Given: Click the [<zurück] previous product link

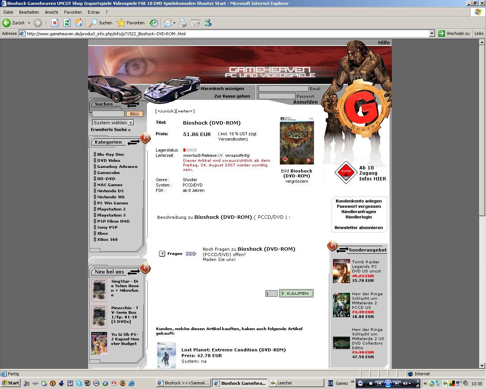Looking at the screenshot, I should tap(166, 111).
